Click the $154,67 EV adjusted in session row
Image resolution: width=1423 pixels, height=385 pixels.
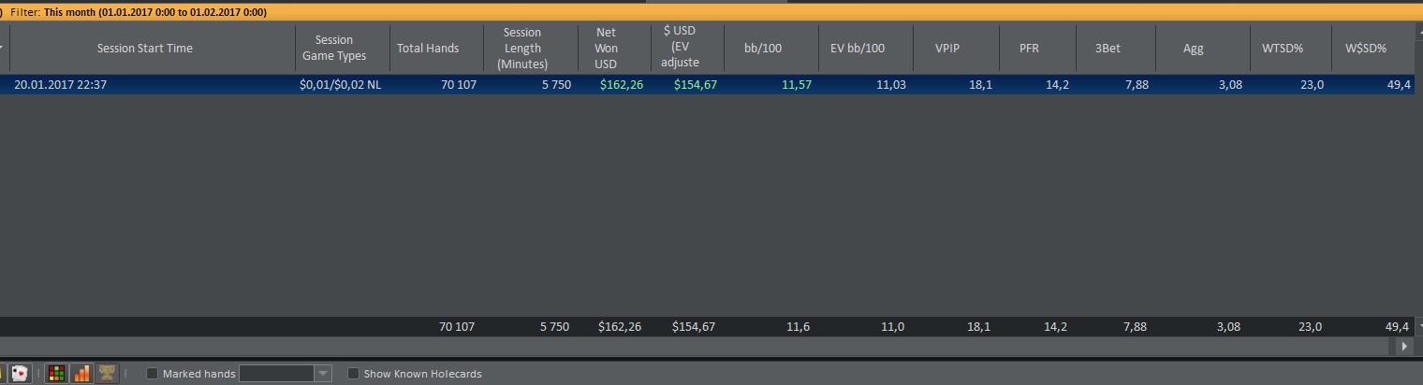coord(696,85)
